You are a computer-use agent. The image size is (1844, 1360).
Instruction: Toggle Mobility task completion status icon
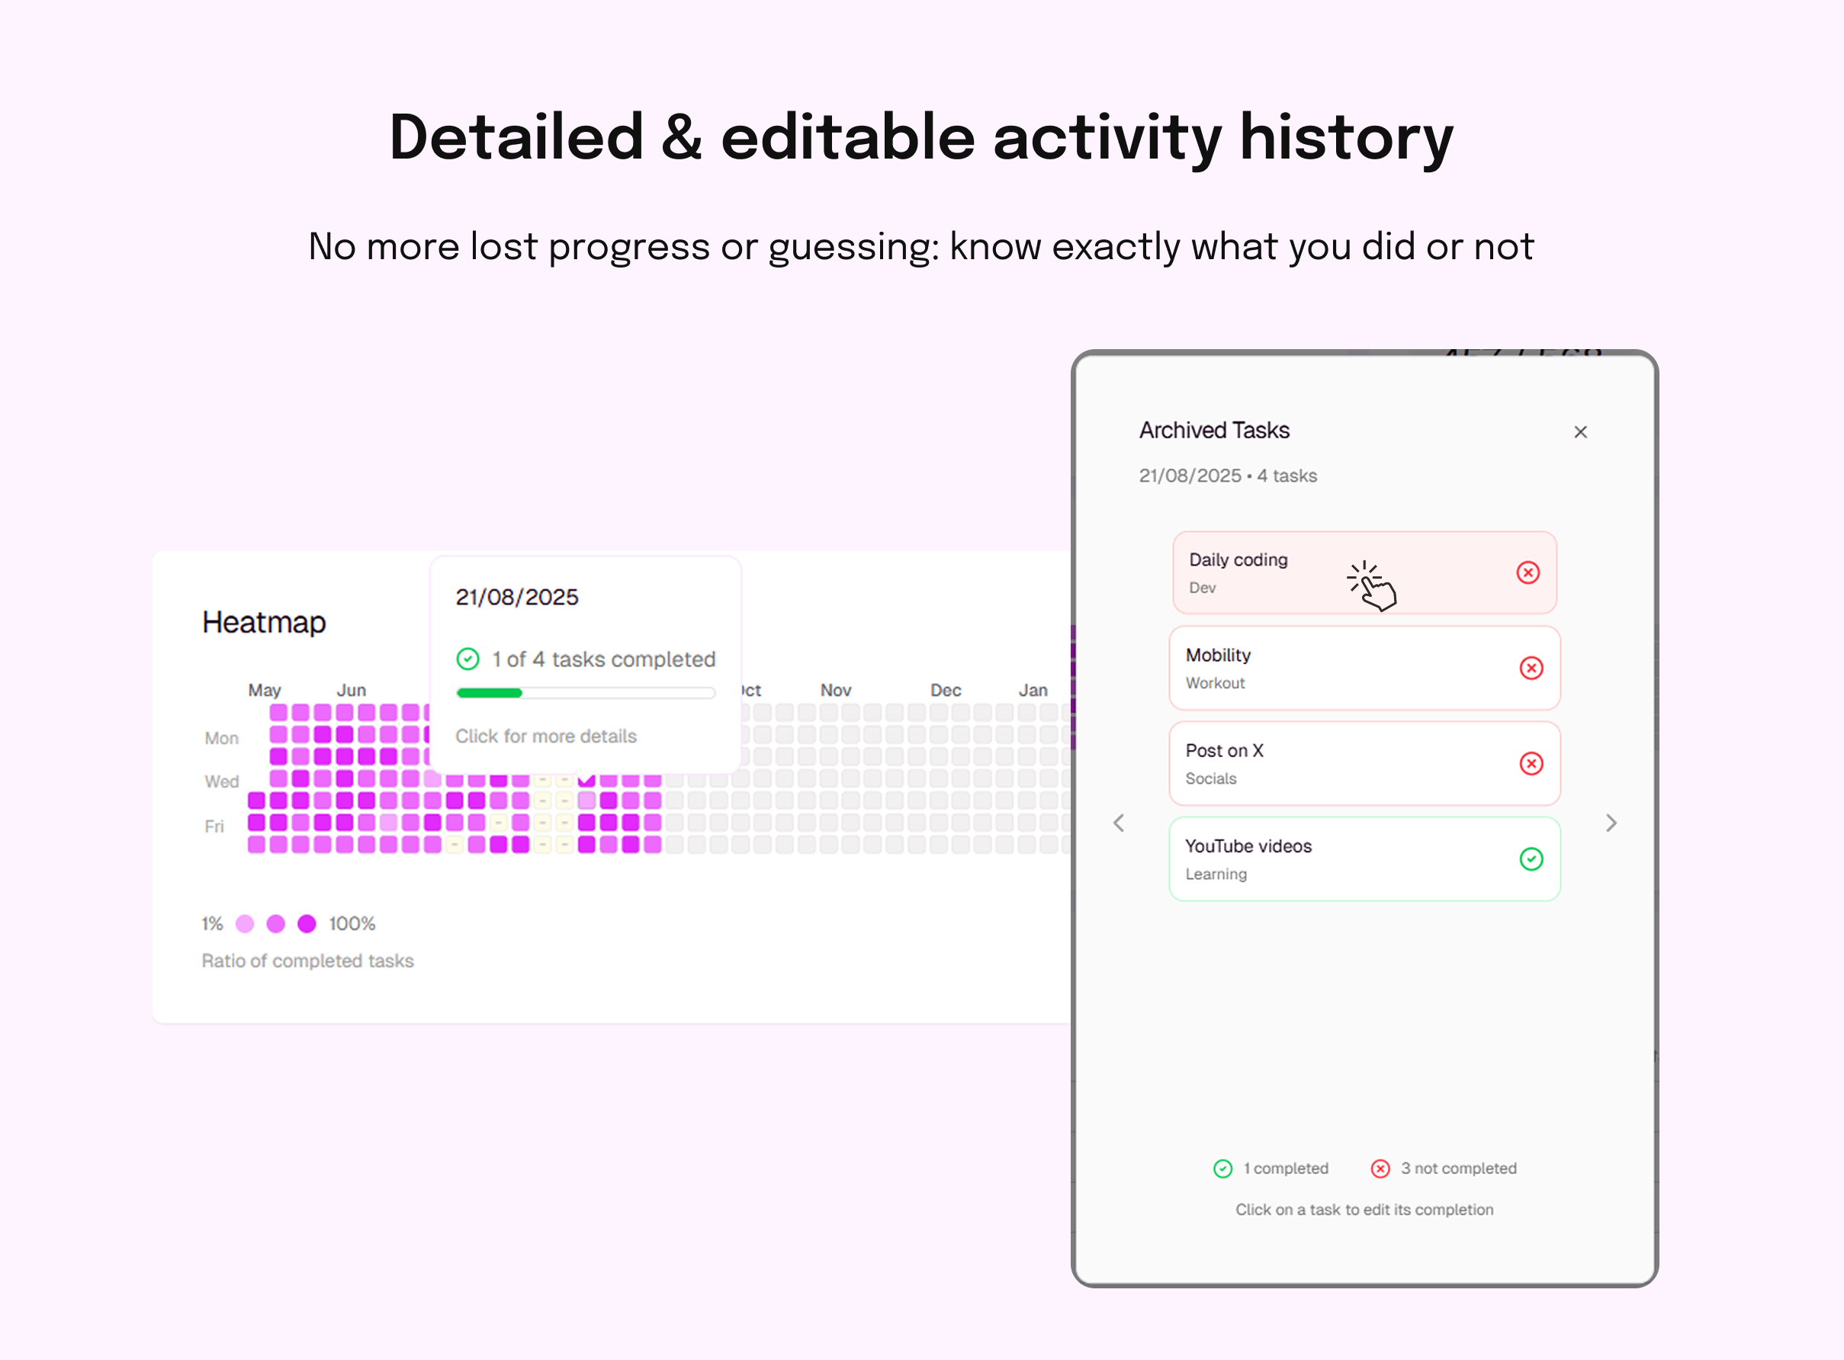point(1531,669)
